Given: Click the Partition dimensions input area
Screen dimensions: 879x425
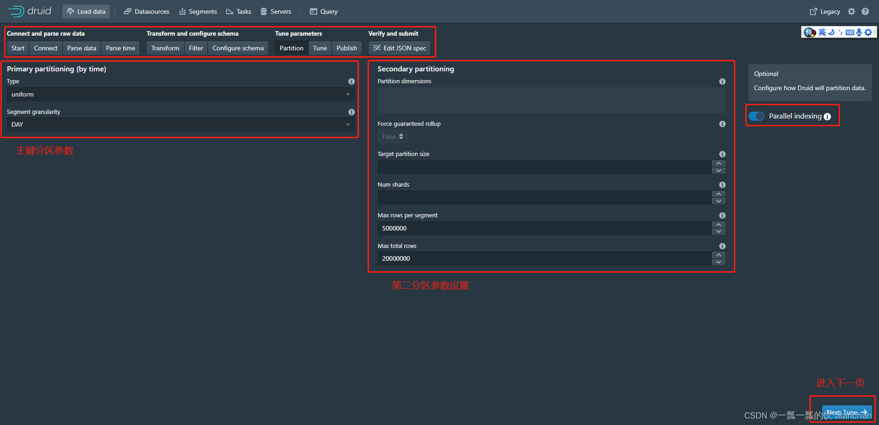Looking at the screenshot, I should (551, 100).
